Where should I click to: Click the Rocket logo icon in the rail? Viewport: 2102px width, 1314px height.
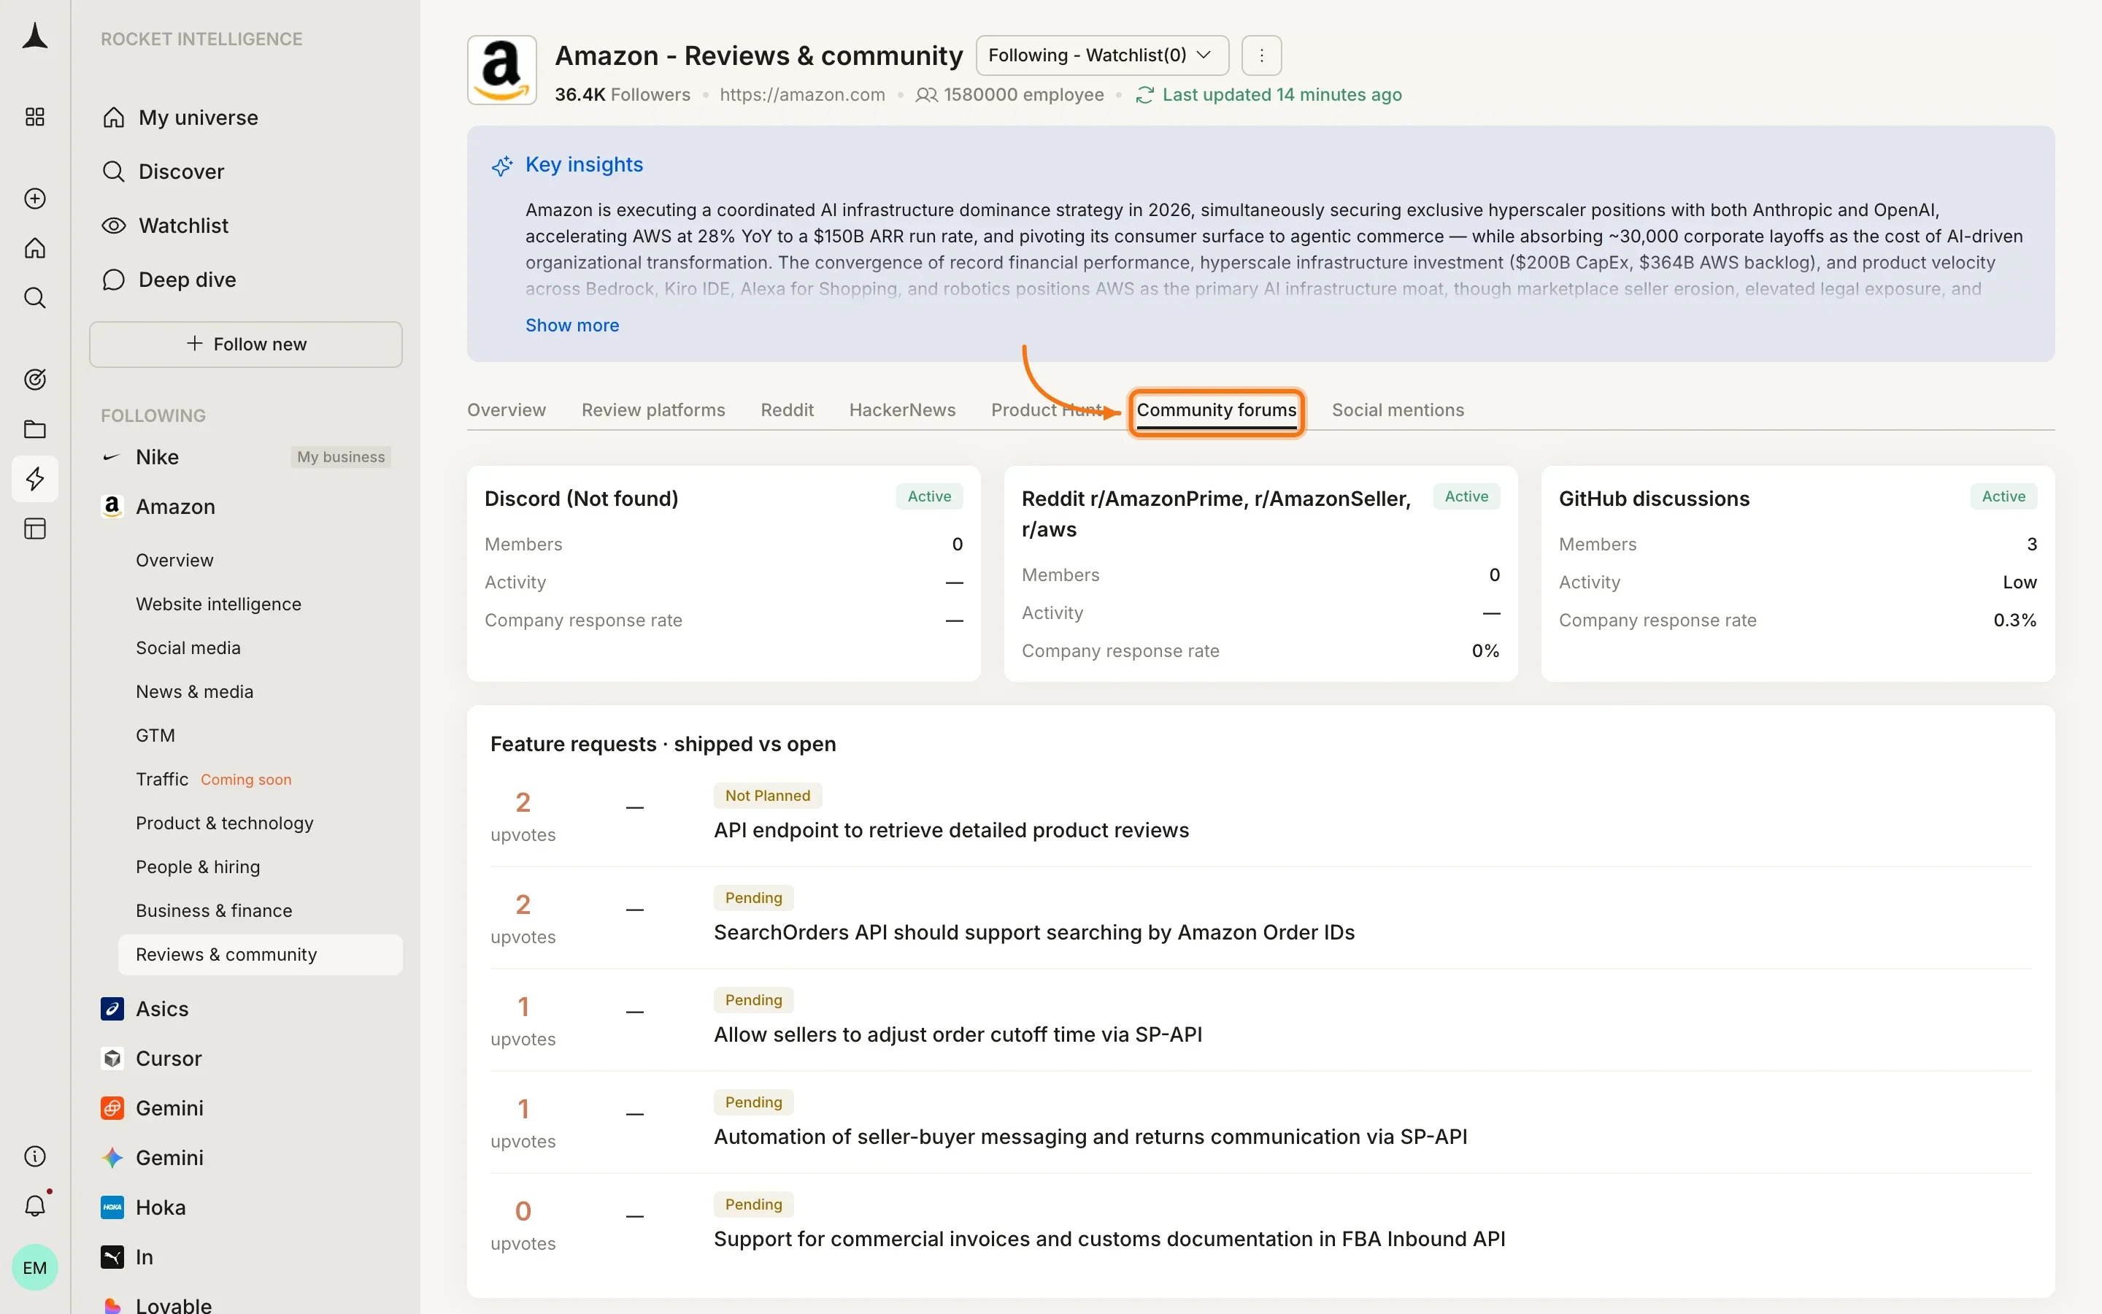point(35,36)
